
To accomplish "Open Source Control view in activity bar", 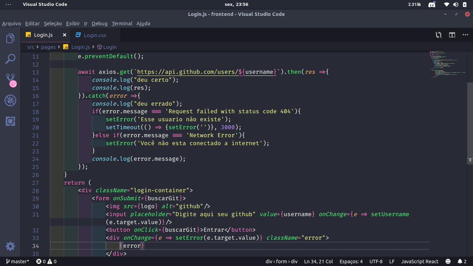I will [11, 80].
